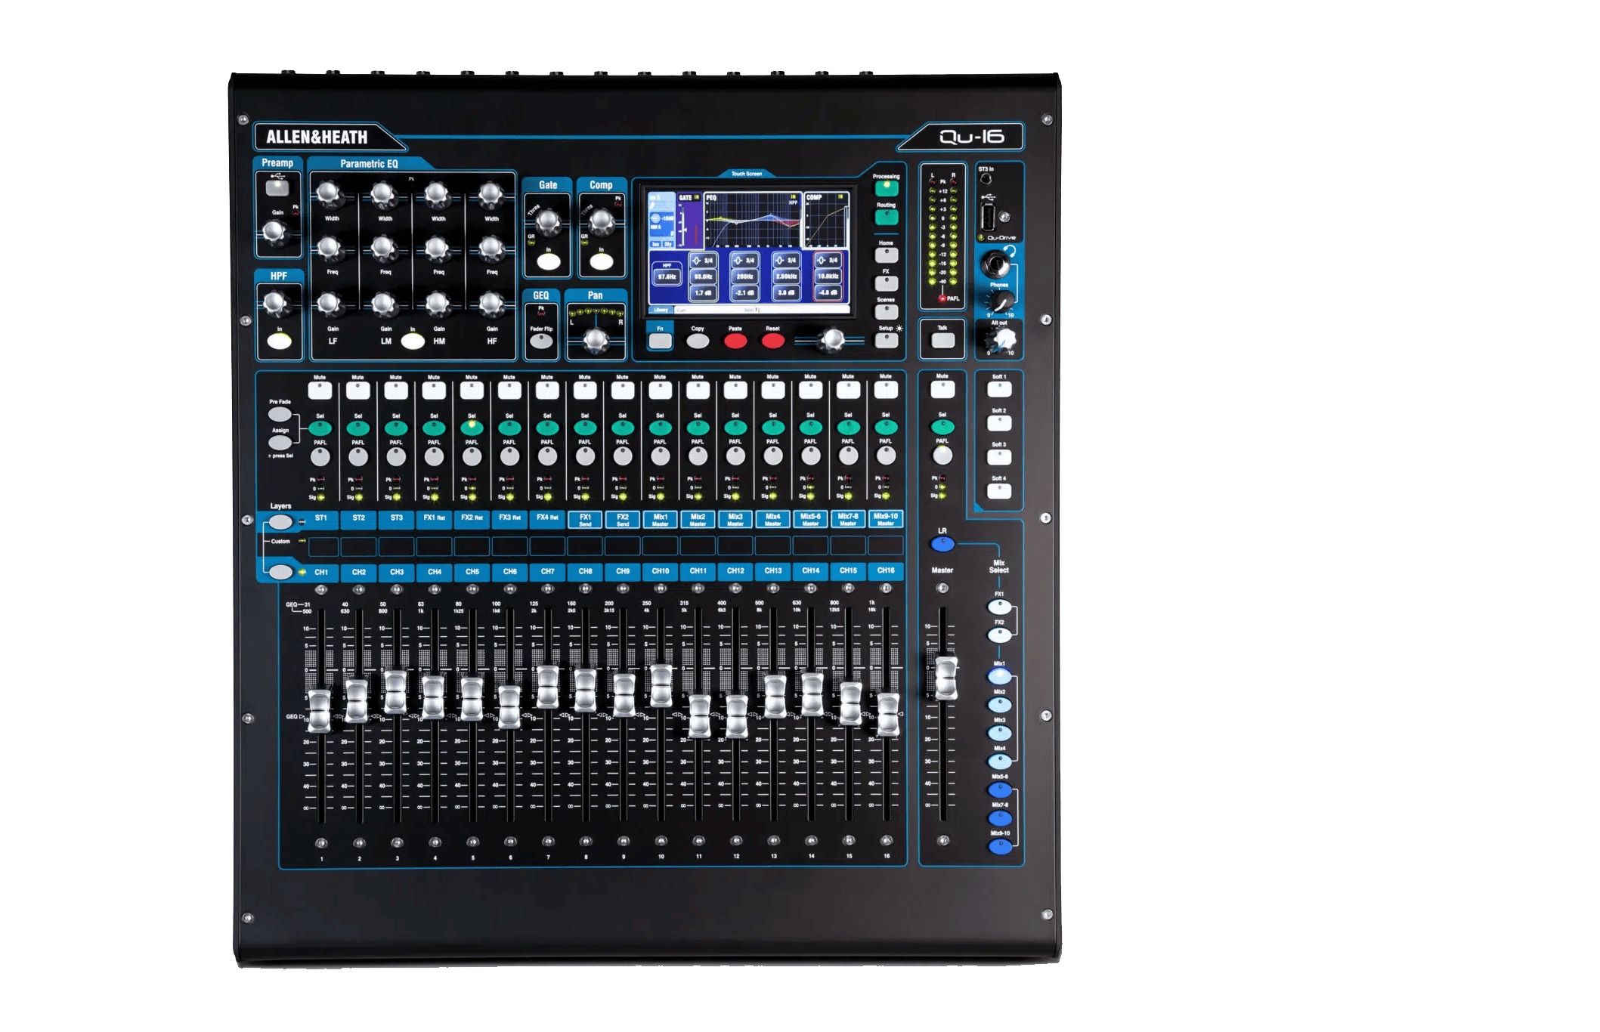Trigger the Soft 1 key

[999, 389]
